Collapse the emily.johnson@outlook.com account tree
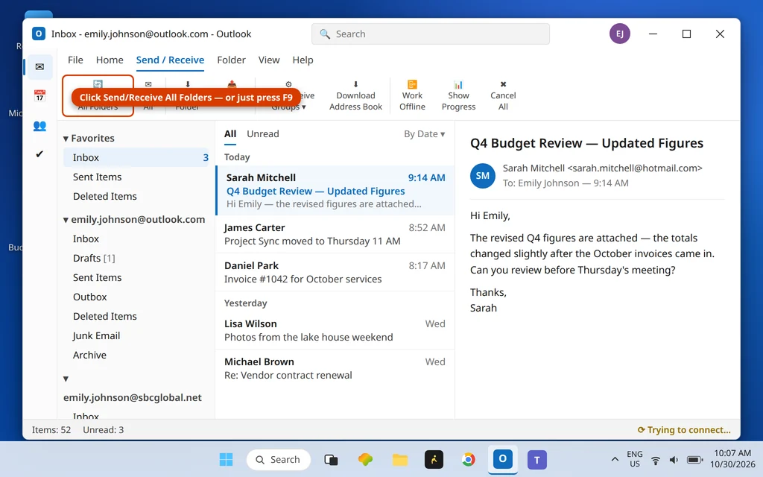 66,220
